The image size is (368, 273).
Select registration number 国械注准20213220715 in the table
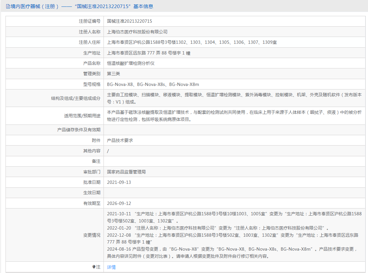pos(129,21)
